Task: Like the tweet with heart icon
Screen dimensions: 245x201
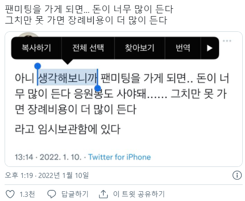Action: point(10,194)
